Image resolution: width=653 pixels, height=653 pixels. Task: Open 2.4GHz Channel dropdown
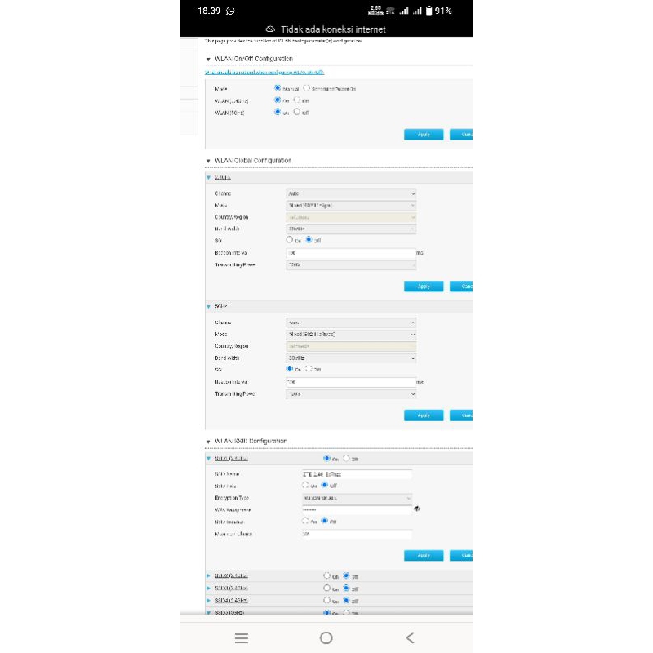pyautogui.click(x=351, y=193)
